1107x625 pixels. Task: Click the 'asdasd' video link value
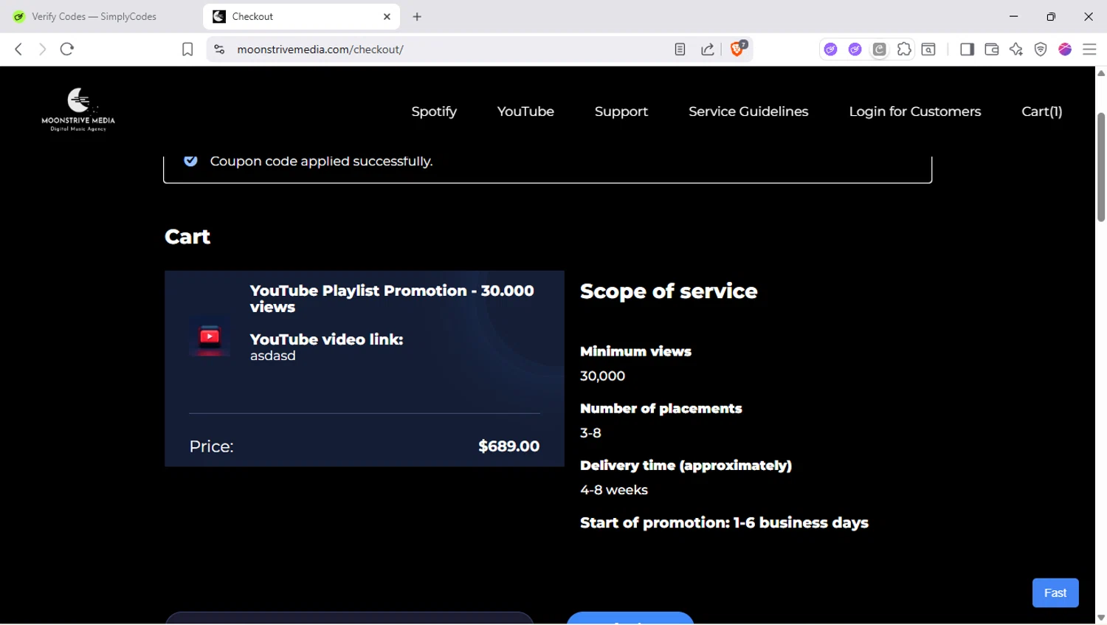click(x=273, y=356)
